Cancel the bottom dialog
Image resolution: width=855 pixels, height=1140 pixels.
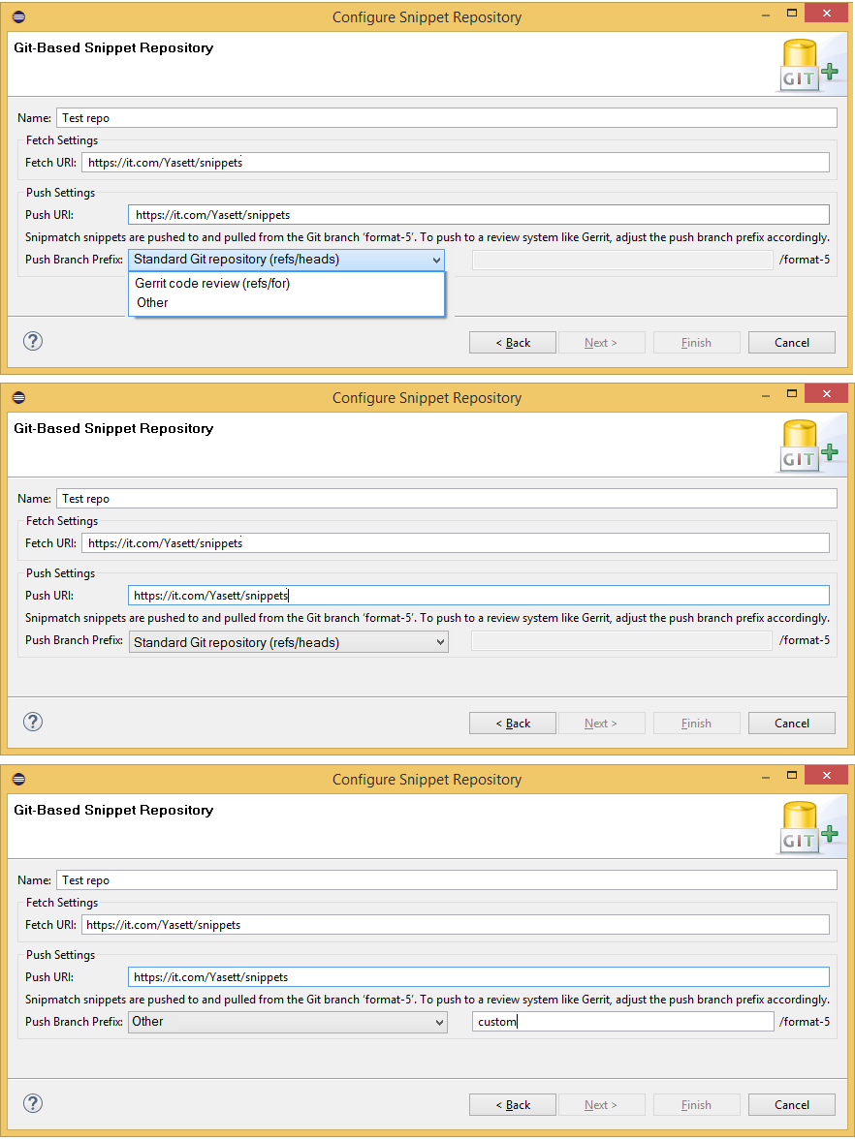click(792, 1105)
